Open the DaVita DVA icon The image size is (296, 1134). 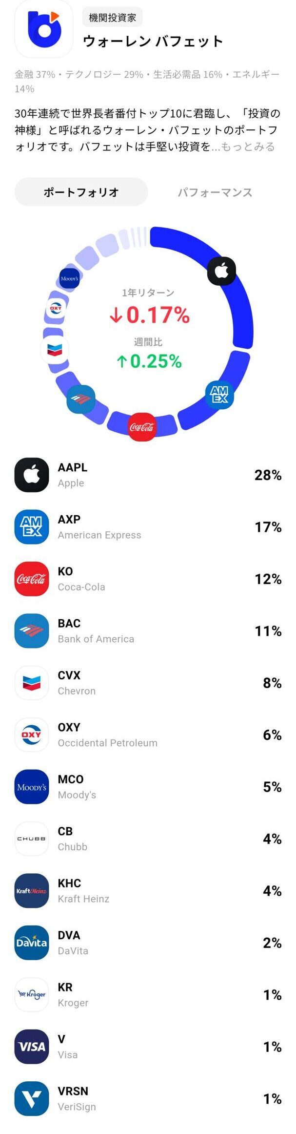pos(32,943)
